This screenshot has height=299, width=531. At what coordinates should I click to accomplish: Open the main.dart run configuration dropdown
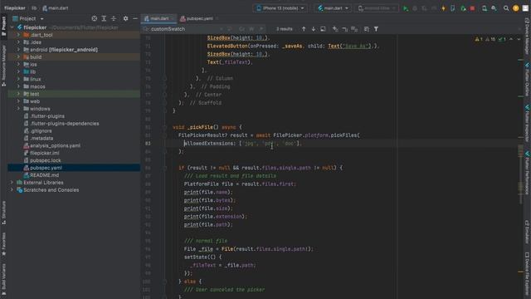pyautogui.click(x=333, y=8)
